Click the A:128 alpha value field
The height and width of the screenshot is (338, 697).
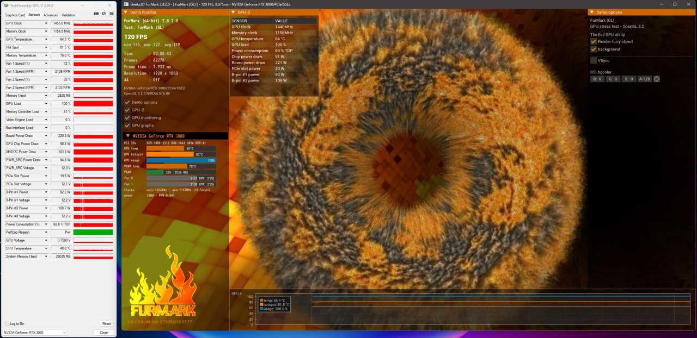645,79
